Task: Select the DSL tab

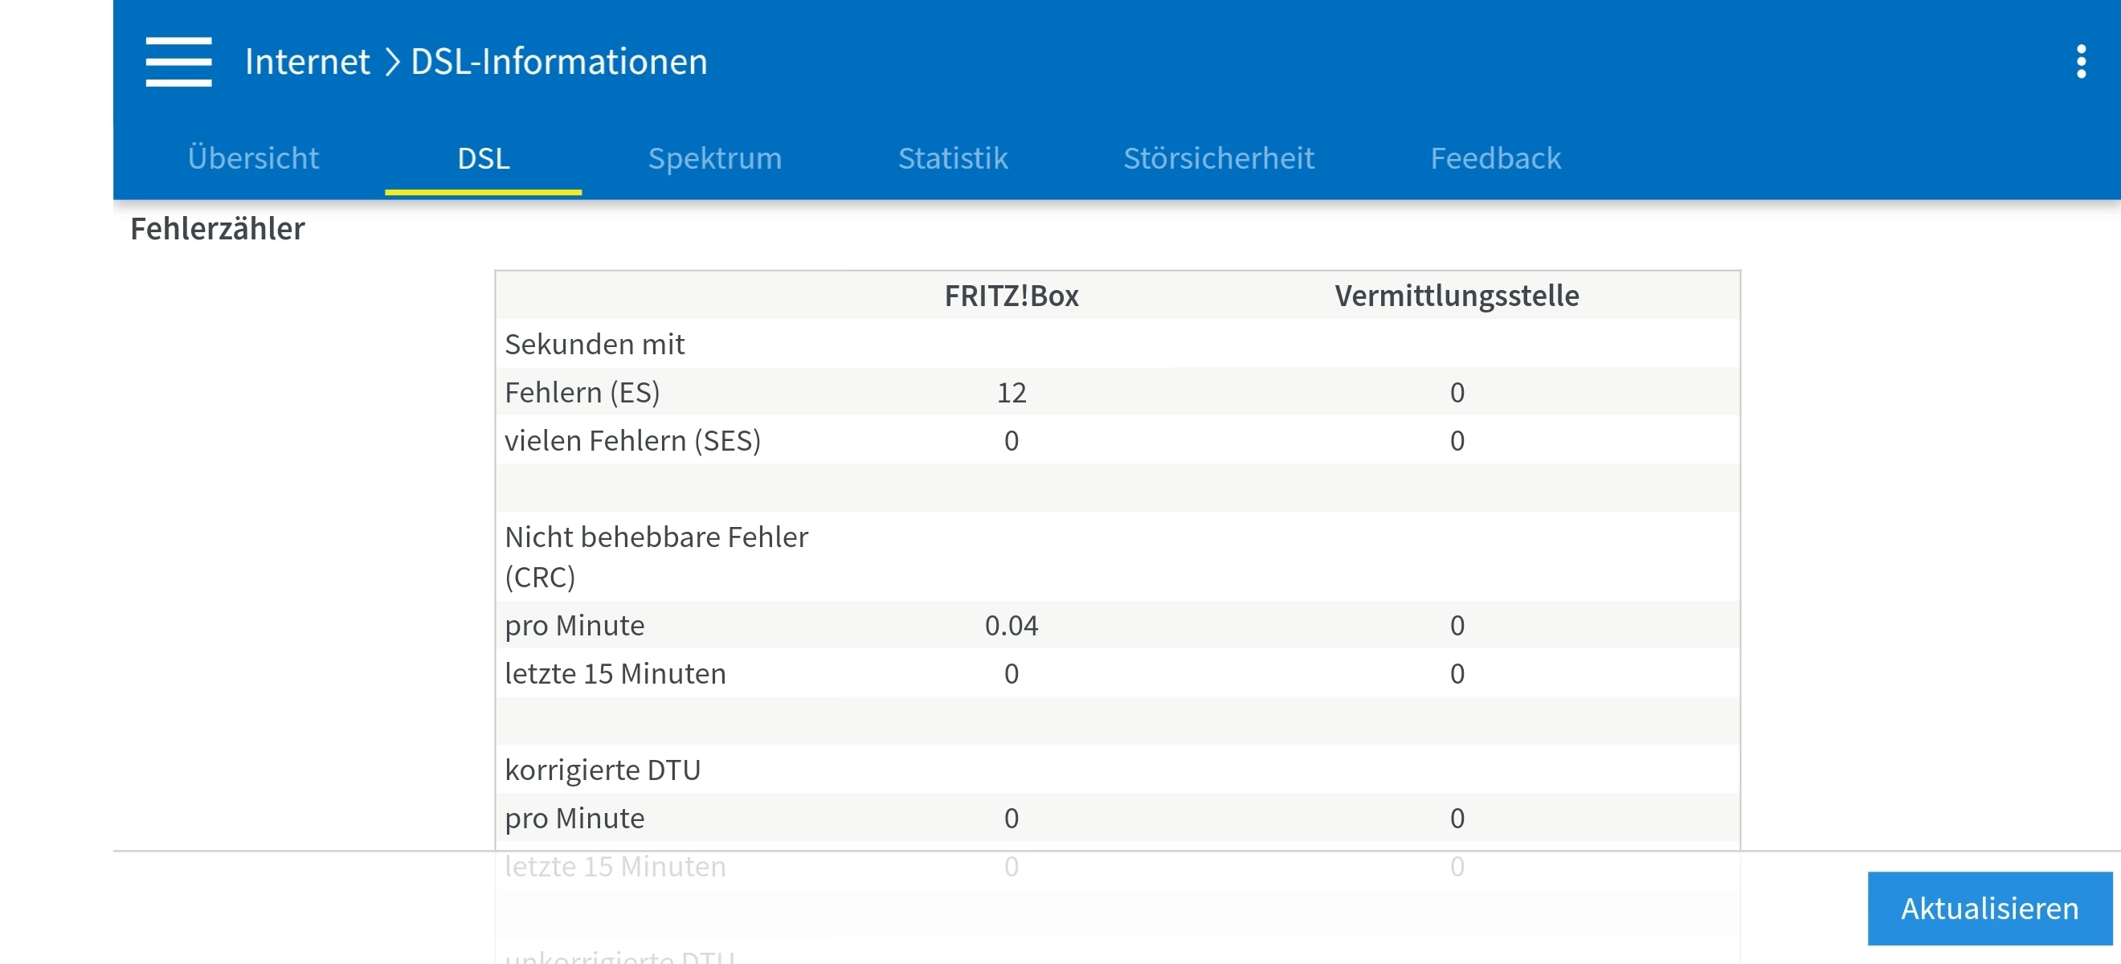Action: click(x=484, y=158)
